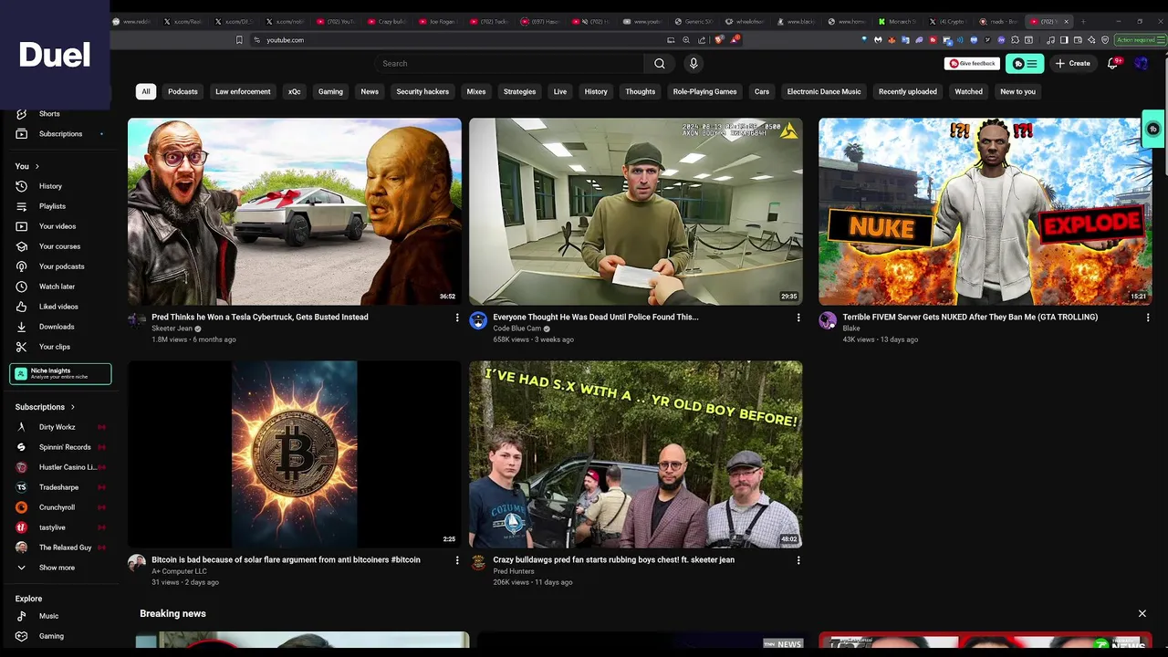Open 'Crazy bulldawgs pred fan' video title
The width and height of the screenshot is (1168, 657).
tap(613, 560)
